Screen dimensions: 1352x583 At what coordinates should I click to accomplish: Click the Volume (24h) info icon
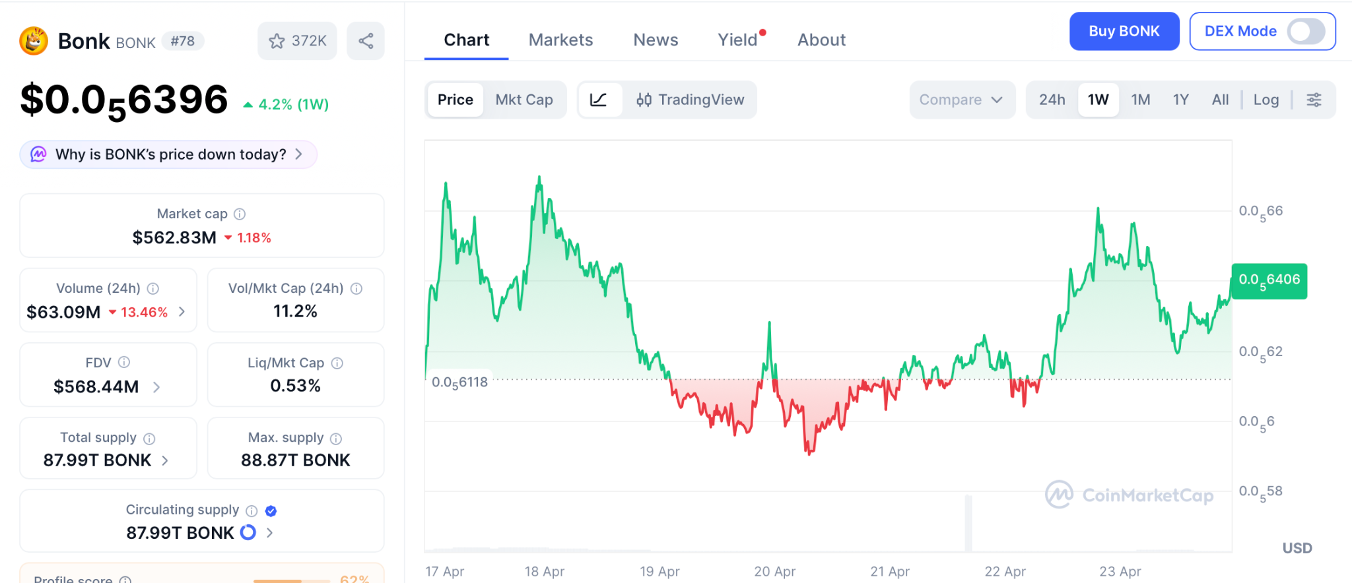pyautogui.click(x=153, y=288)
